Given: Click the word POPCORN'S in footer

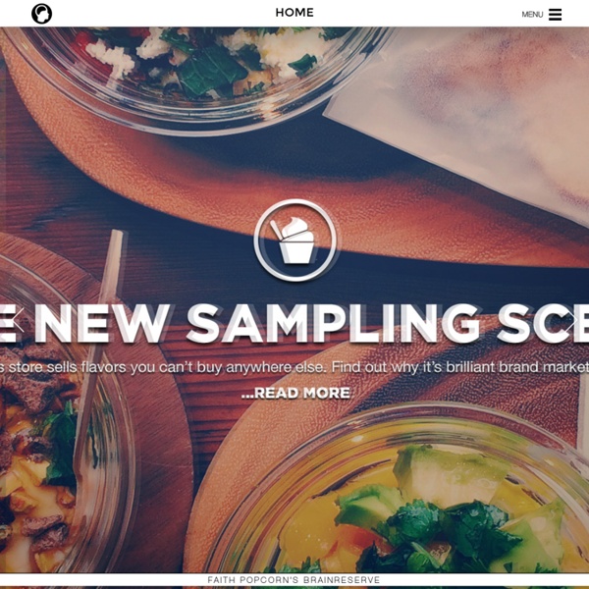Looking at the screenshot, I should [269, 579].
